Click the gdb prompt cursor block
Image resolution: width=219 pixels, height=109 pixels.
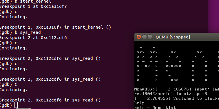pos(16,105)
